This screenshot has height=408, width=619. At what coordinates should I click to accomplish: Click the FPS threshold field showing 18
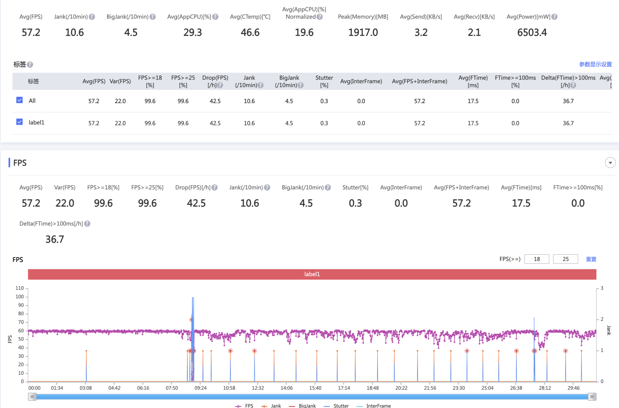click(x=536, y=259)
